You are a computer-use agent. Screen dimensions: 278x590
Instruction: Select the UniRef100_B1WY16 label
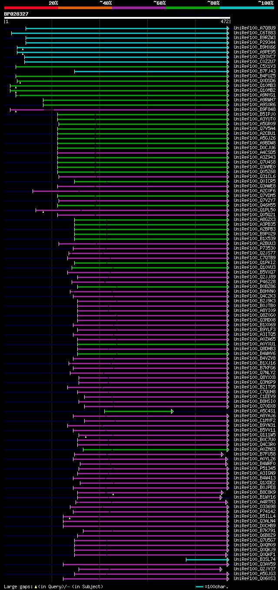point(255,497)
